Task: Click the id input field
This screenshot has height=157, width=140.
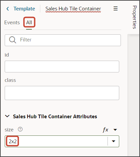Action: [62, 66]
